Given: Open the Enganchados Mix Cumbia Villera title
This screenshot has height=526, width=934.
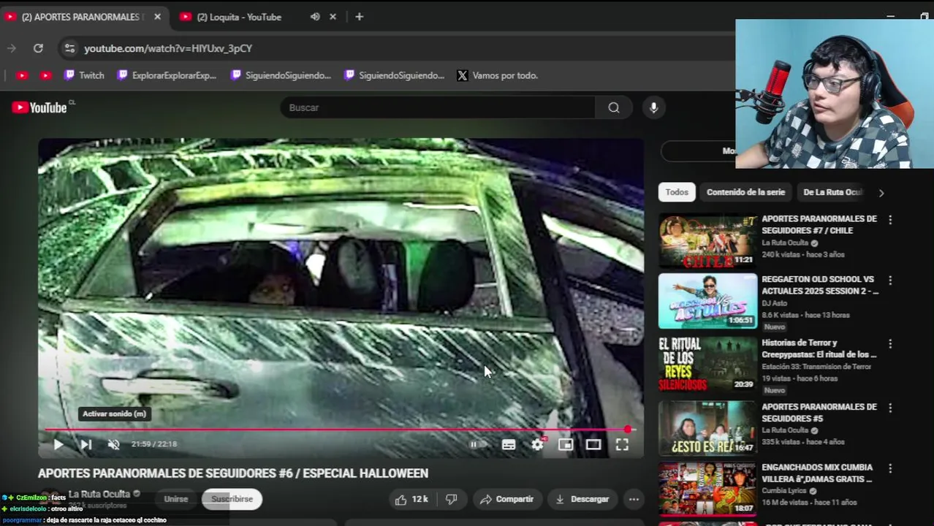Looking at the screenshot, I should pos(817,473).
